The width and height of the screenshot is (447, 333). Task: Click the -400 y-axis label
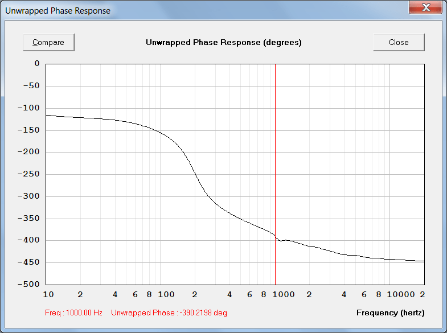[28, 240]
